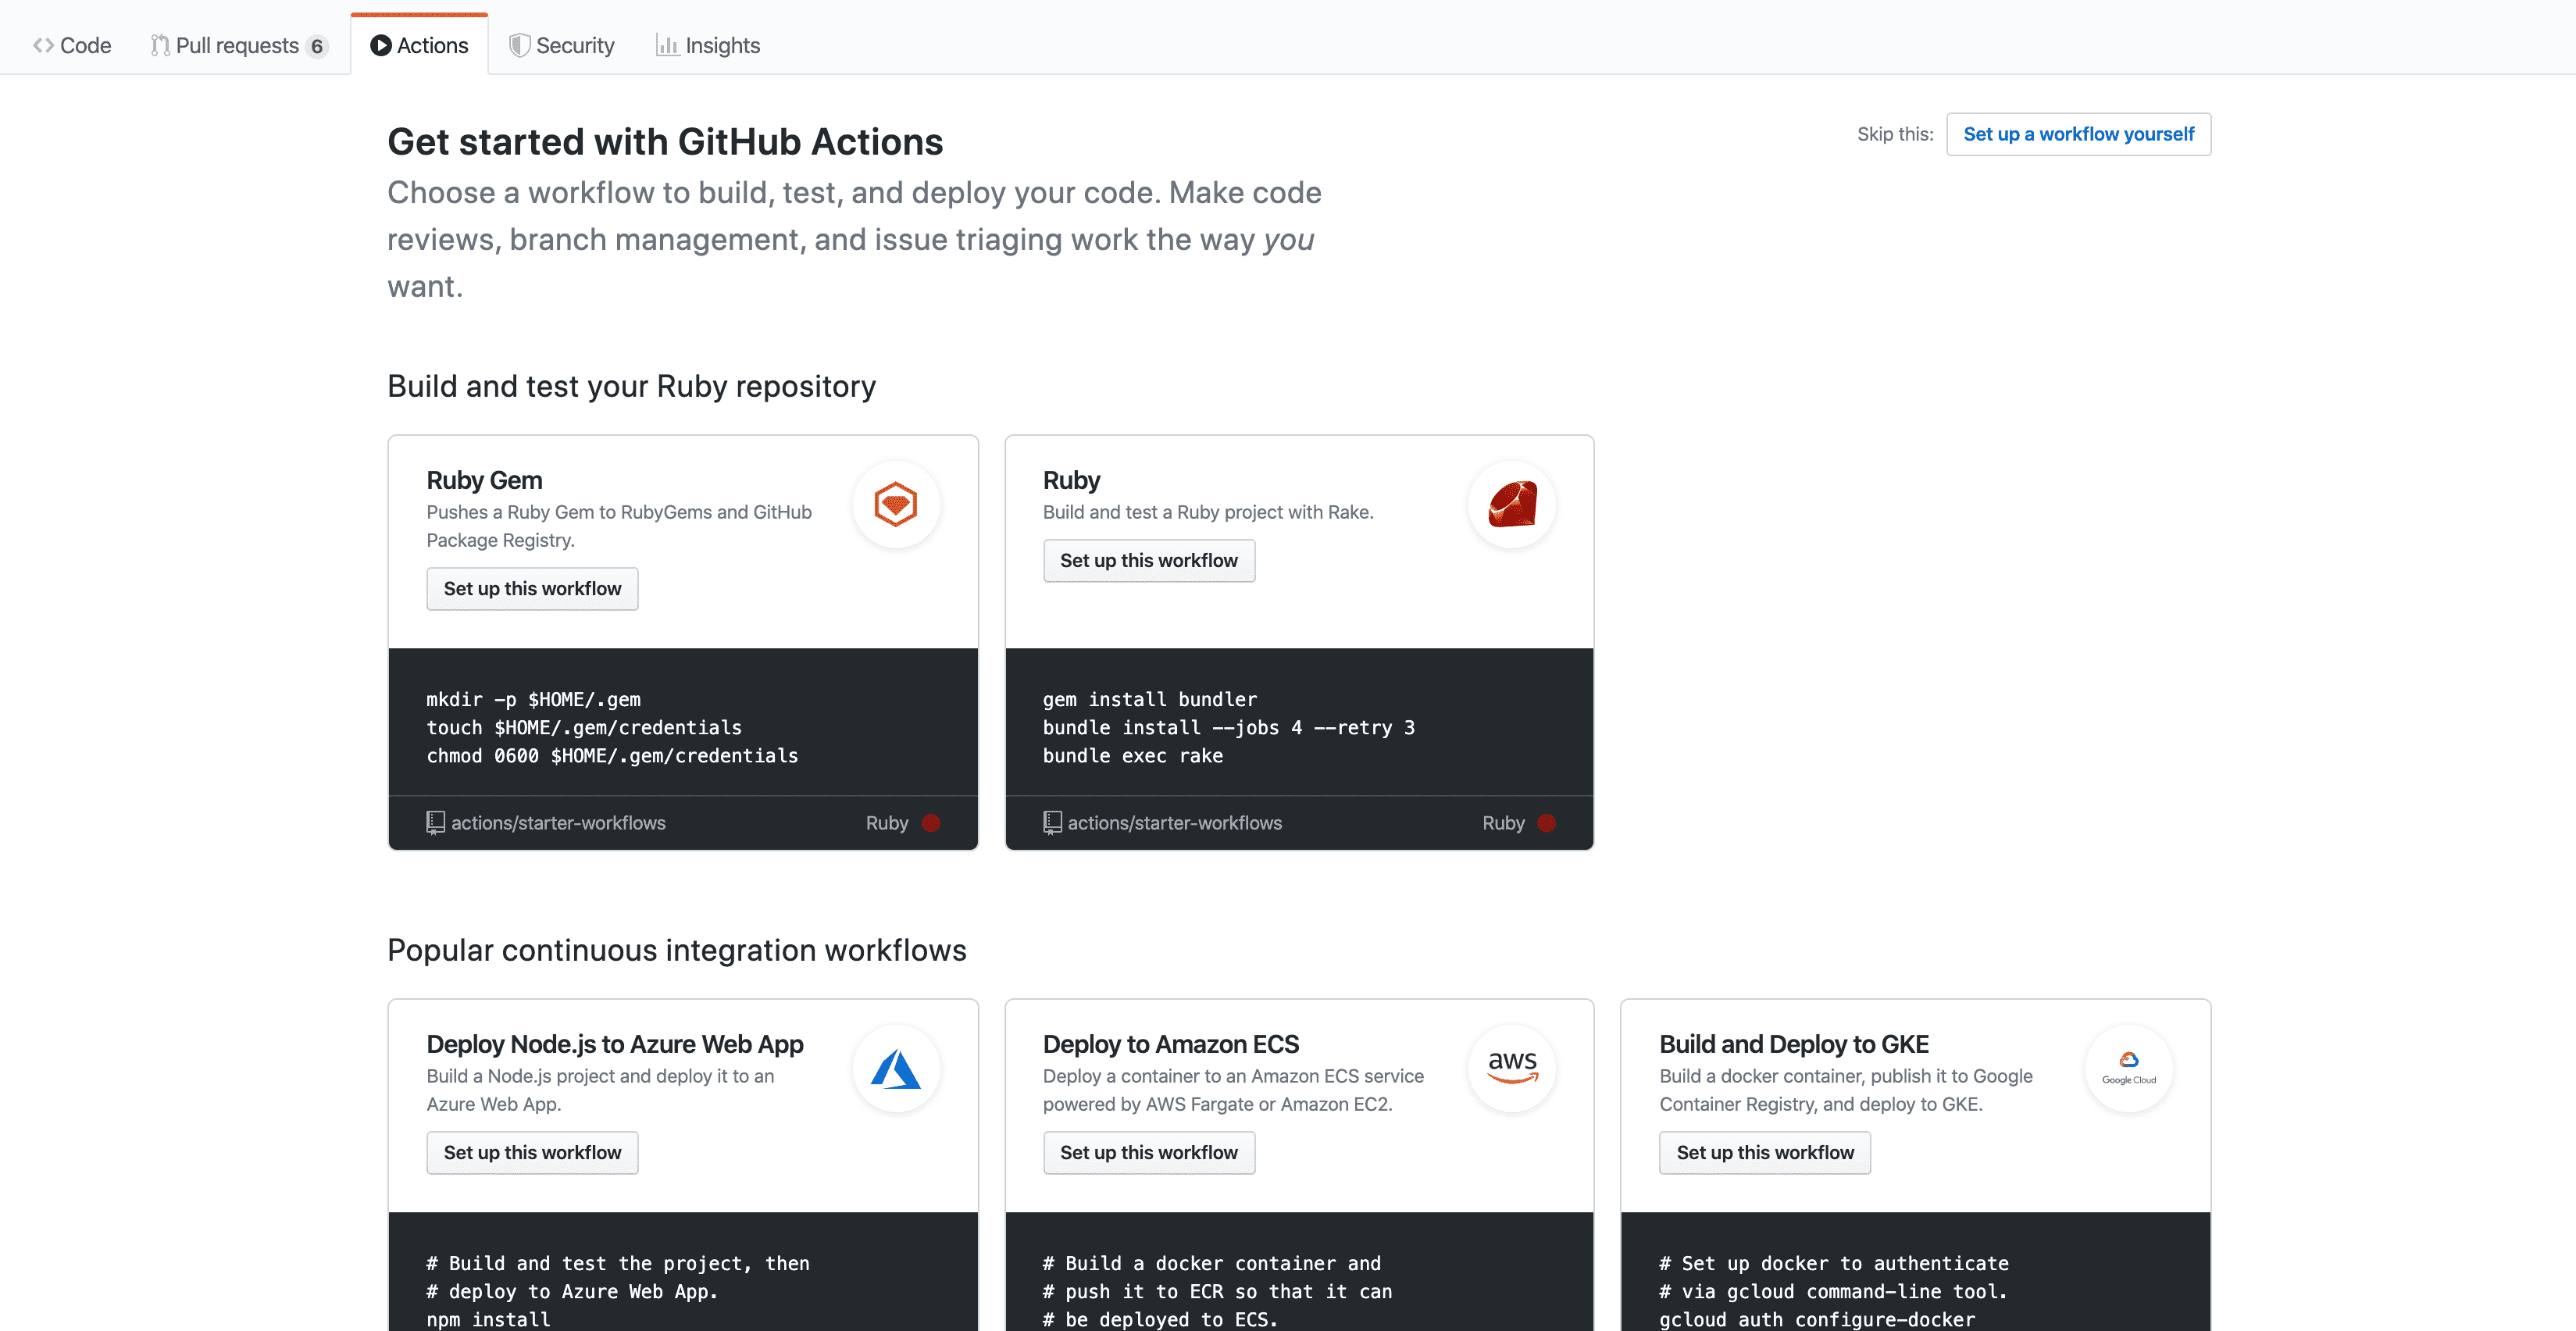This screenshot has width=2576, height=1331.
Task: Click the Azure triangle logo icon
Action: (895, 1069)
